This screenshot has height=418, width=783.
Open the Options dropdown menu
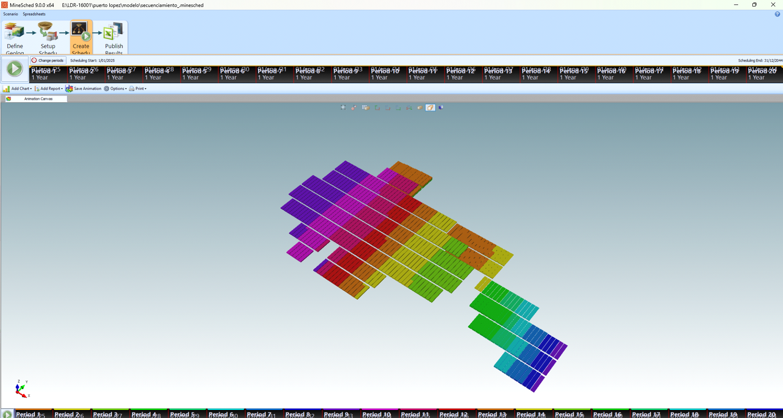click(116, 89)
